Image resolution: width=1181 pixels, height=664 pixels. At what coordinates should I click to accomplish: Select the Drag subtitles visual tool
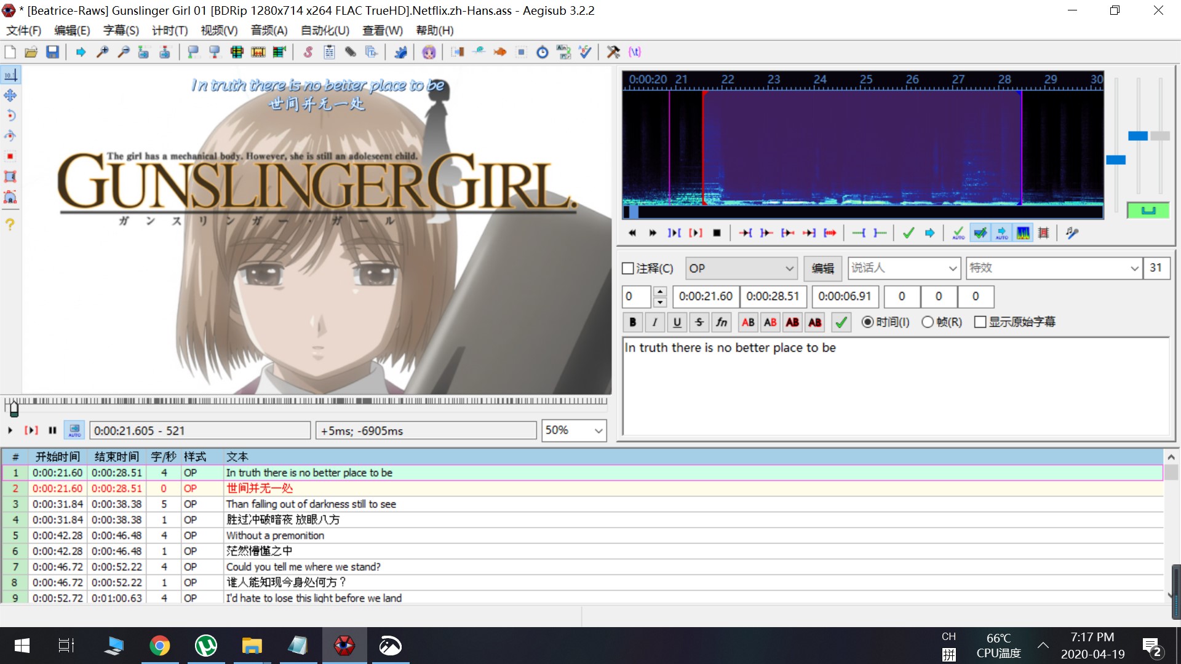[x=10, y=95]
